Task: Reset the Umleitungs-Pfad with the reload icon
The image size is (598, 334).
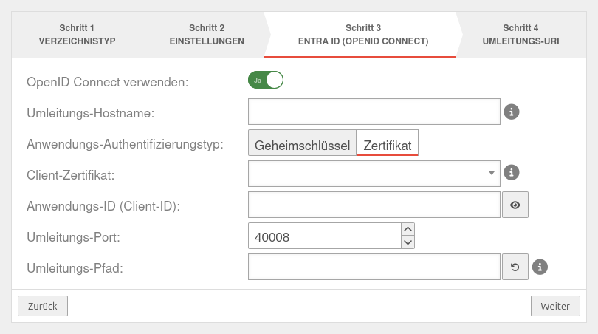Action: tap(515, 267)
